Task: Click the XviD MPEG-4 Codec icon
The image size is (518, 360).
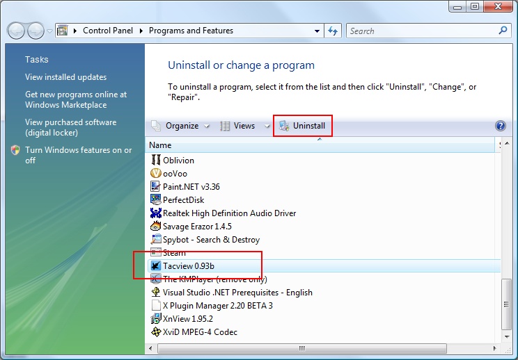Action: tap(155, 332)
